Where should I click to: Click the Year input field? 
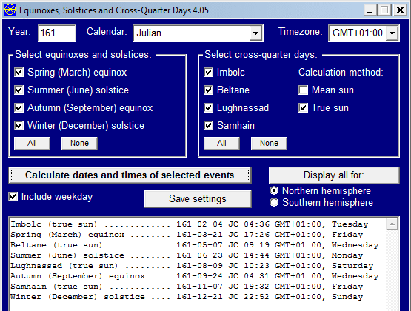tap(57, 33)
